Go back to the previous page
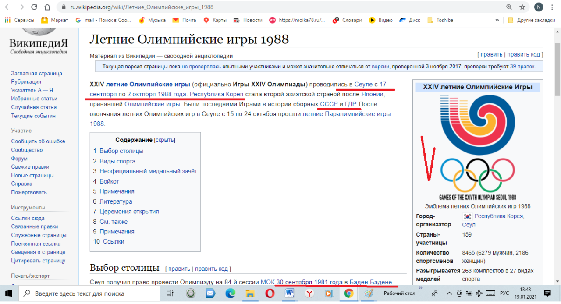 [9, 7]
